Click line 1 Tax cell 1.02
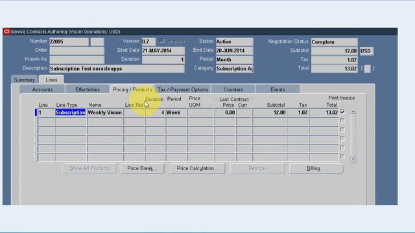415x233 pixels. [298, 113]
